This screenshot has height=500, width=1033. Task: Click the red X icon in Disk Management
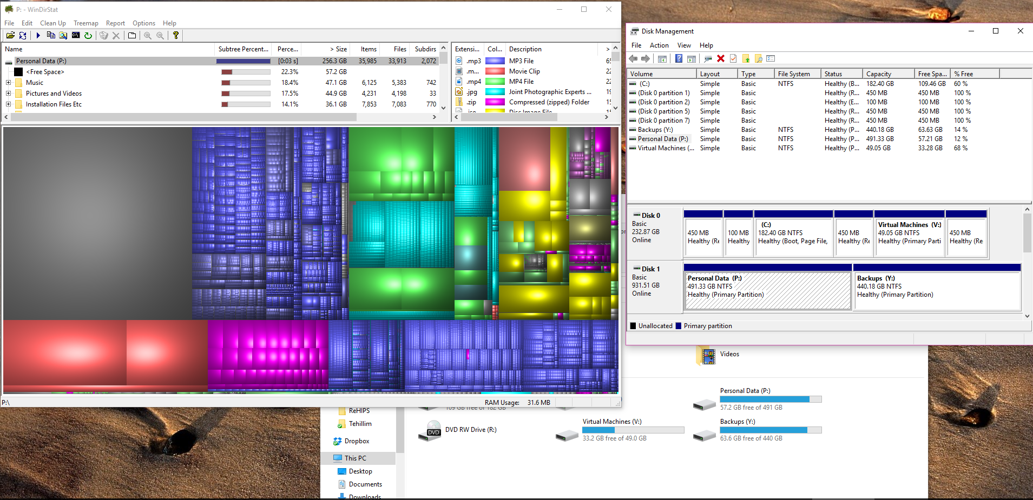720,59
